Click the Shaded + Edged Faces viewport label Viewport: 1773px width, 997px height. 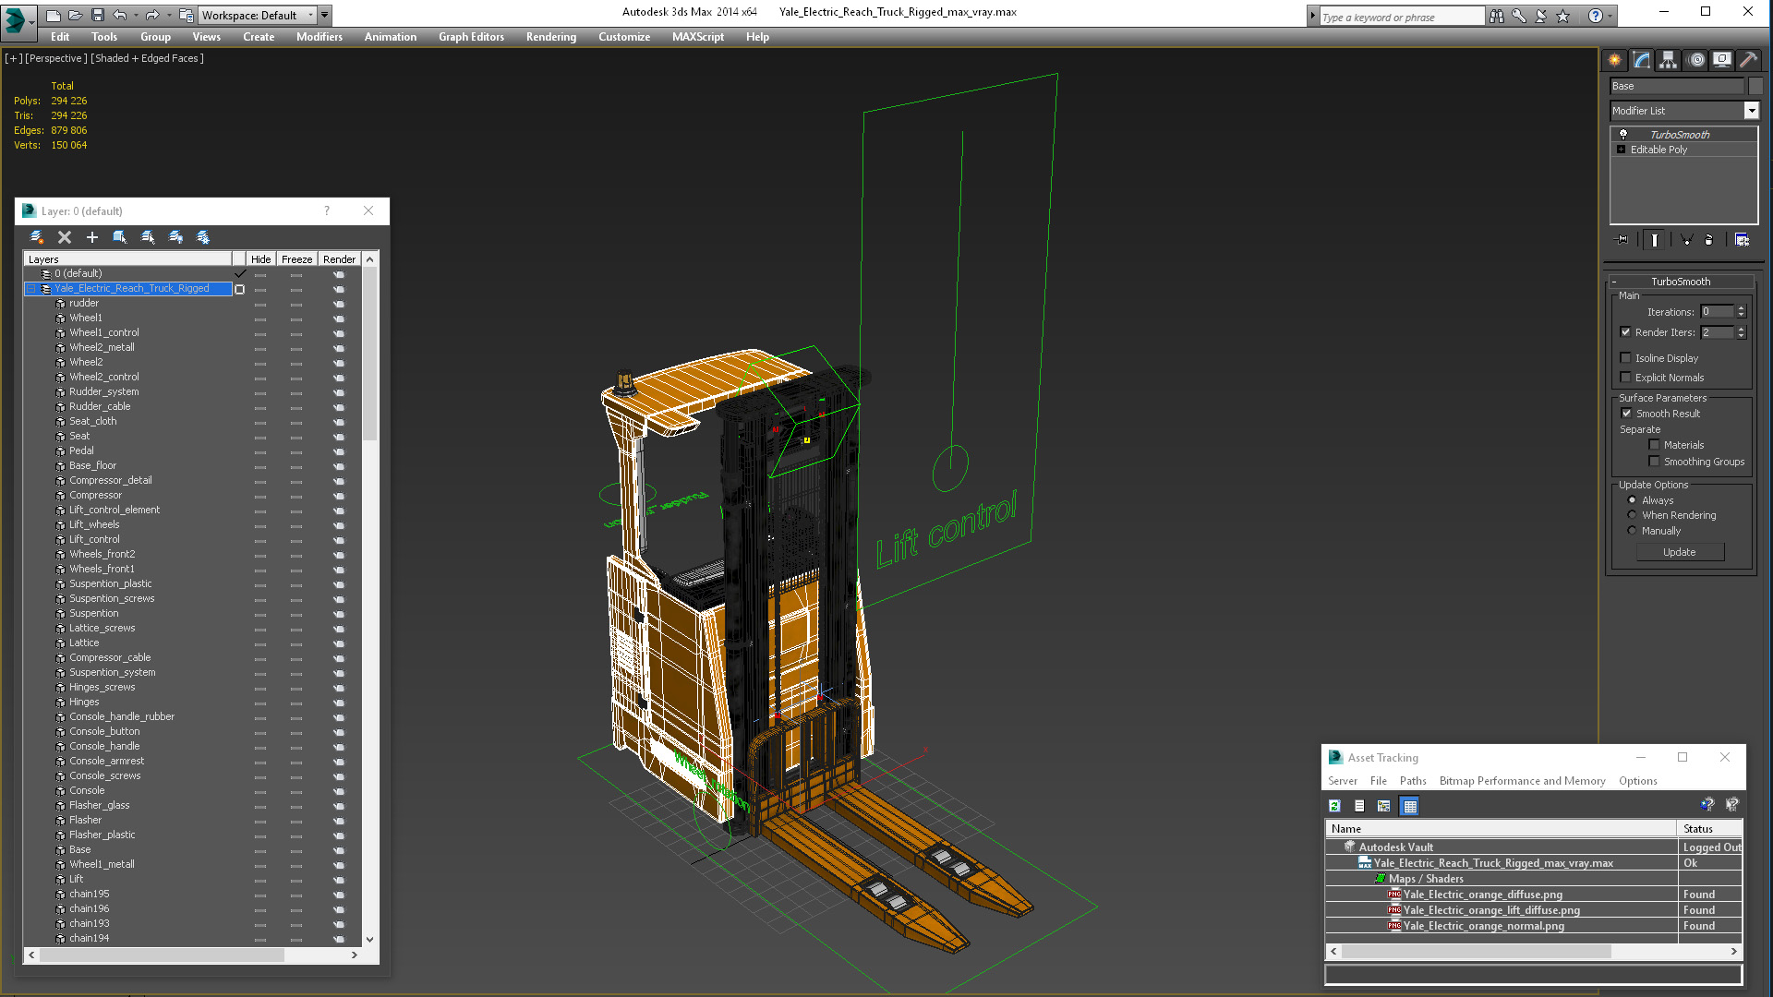(x=147, y=58)
